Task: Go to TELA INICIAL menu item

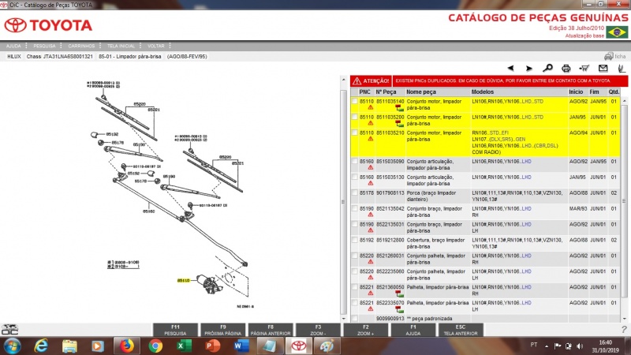Action: [121, 46]
